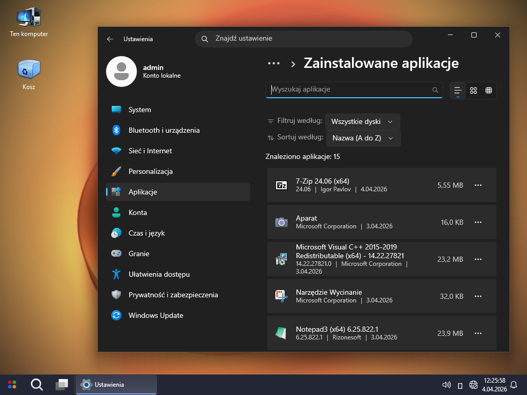Screen dimensions: 527x395
Task: Open the System settings category
Action: [x=139, y=110]
